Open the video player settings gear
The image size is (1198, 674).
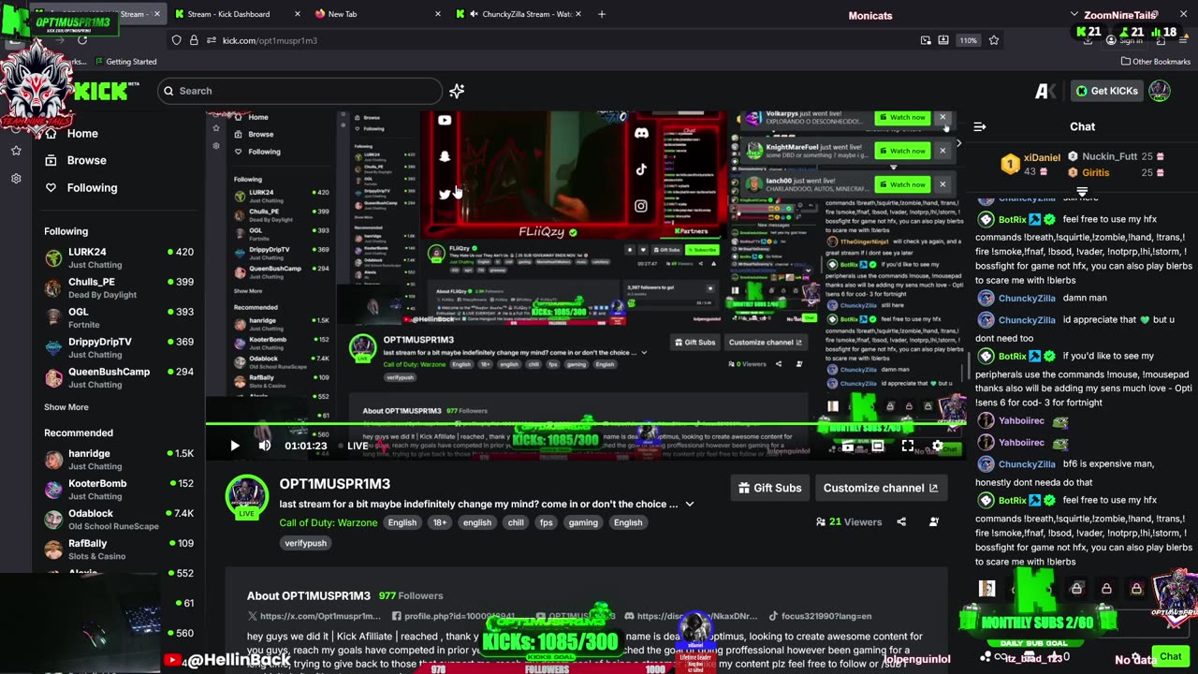[937, 447]
